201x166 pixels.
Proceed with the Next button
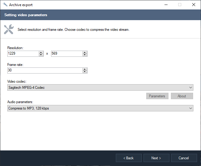tap(156, 158)
